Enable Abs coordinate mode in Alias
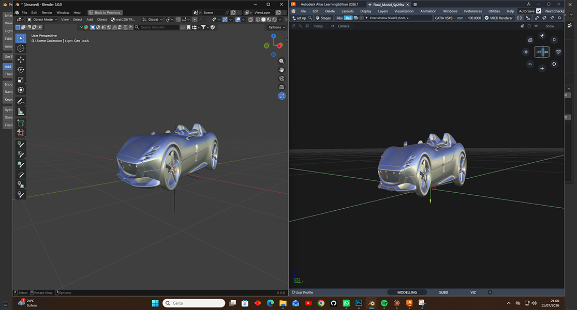Screen dimensions: 577x310 (339, 18)
